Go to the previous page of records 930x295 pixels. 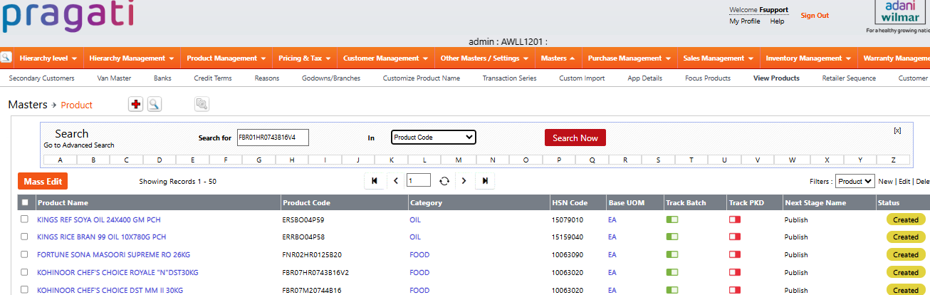[x=396, y=181]
